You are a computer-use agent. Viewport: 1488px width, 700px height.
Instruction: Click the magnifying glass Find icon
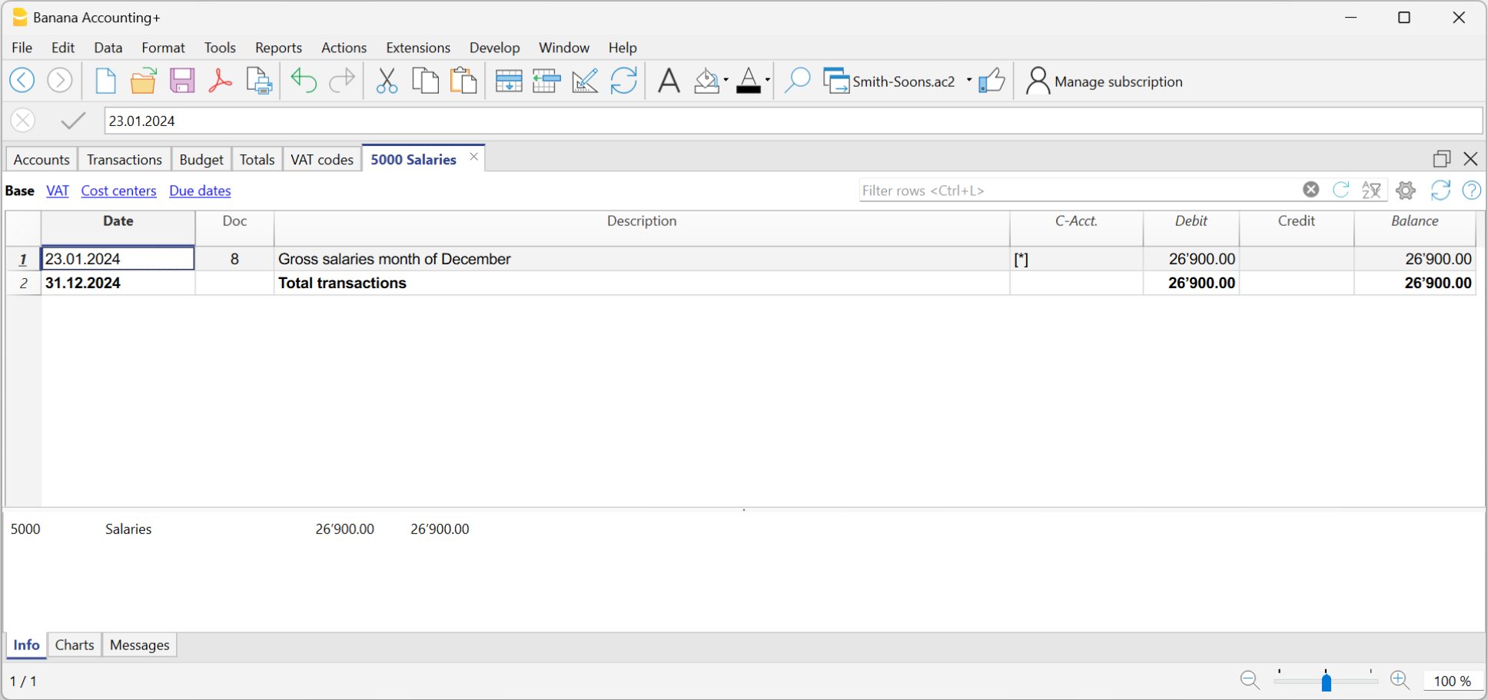coord(797,81)
